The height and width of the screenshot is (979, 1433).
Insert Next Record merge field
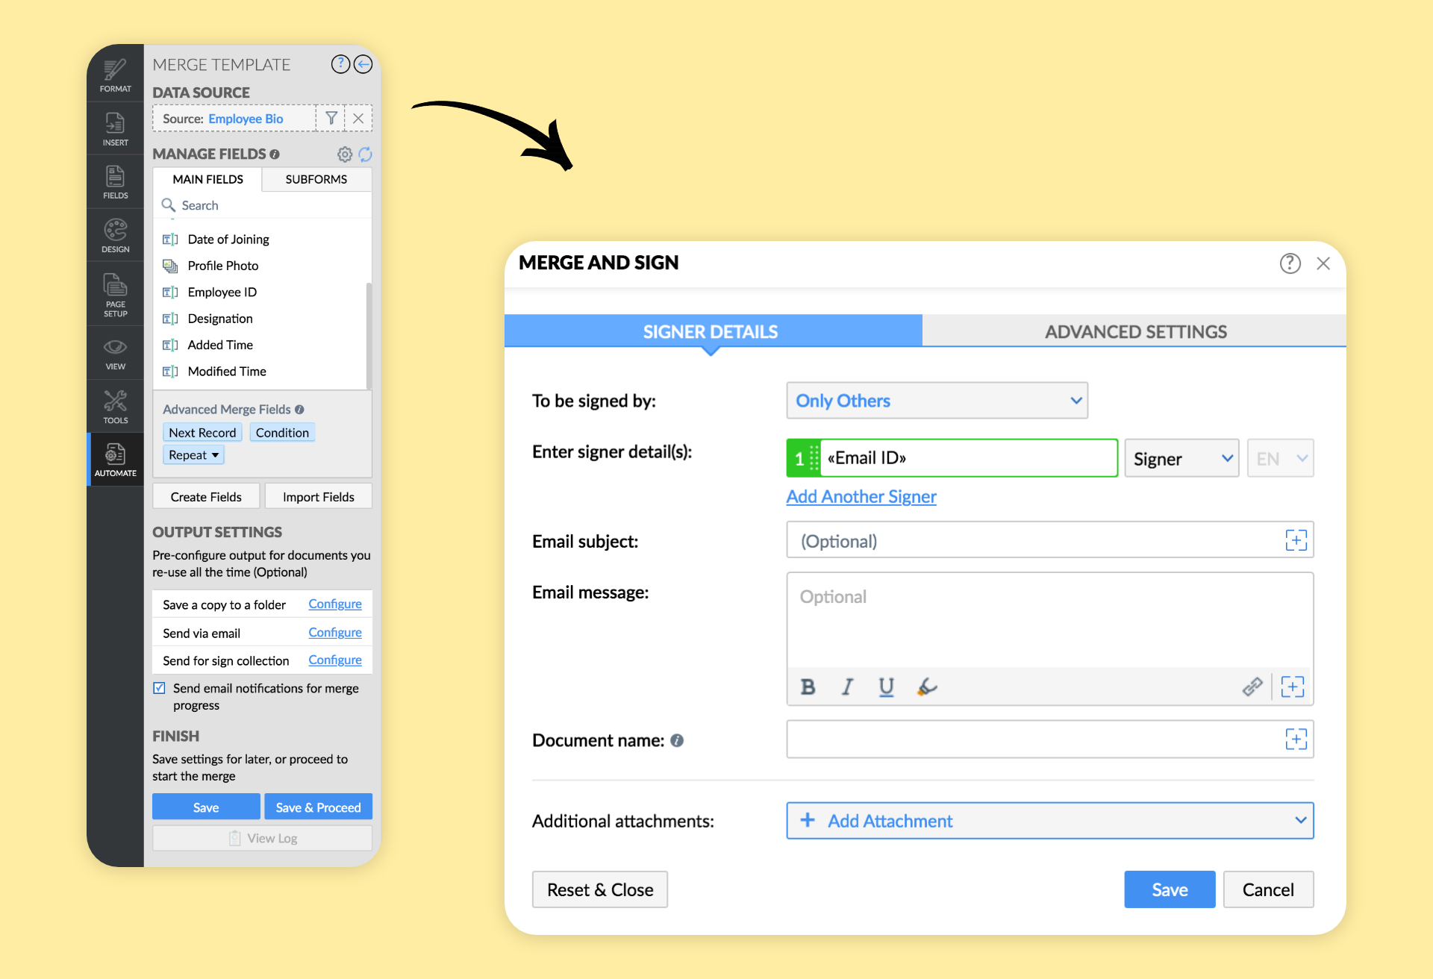202,433
